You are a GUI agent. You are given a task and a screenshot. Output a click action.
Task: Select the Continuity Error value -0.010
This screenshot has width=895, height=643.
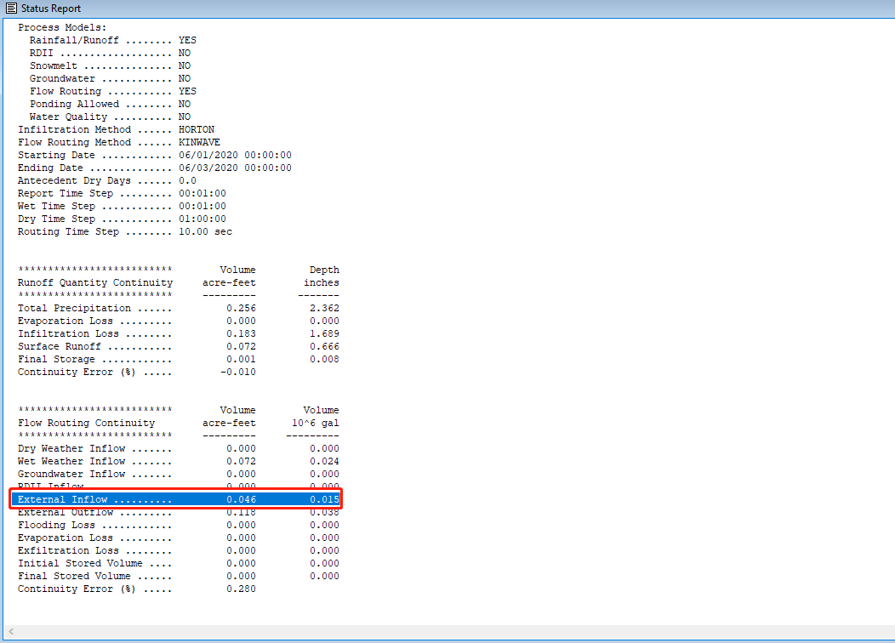coord(238,372)
